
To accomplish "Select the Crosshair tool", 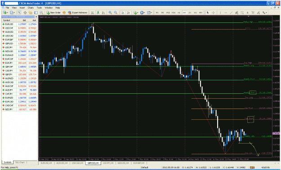I will click(213, 13).
